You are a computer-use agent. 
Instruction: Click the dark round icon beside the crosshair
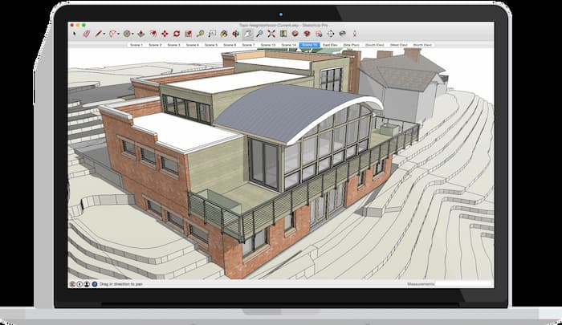[x=342, y=34]
